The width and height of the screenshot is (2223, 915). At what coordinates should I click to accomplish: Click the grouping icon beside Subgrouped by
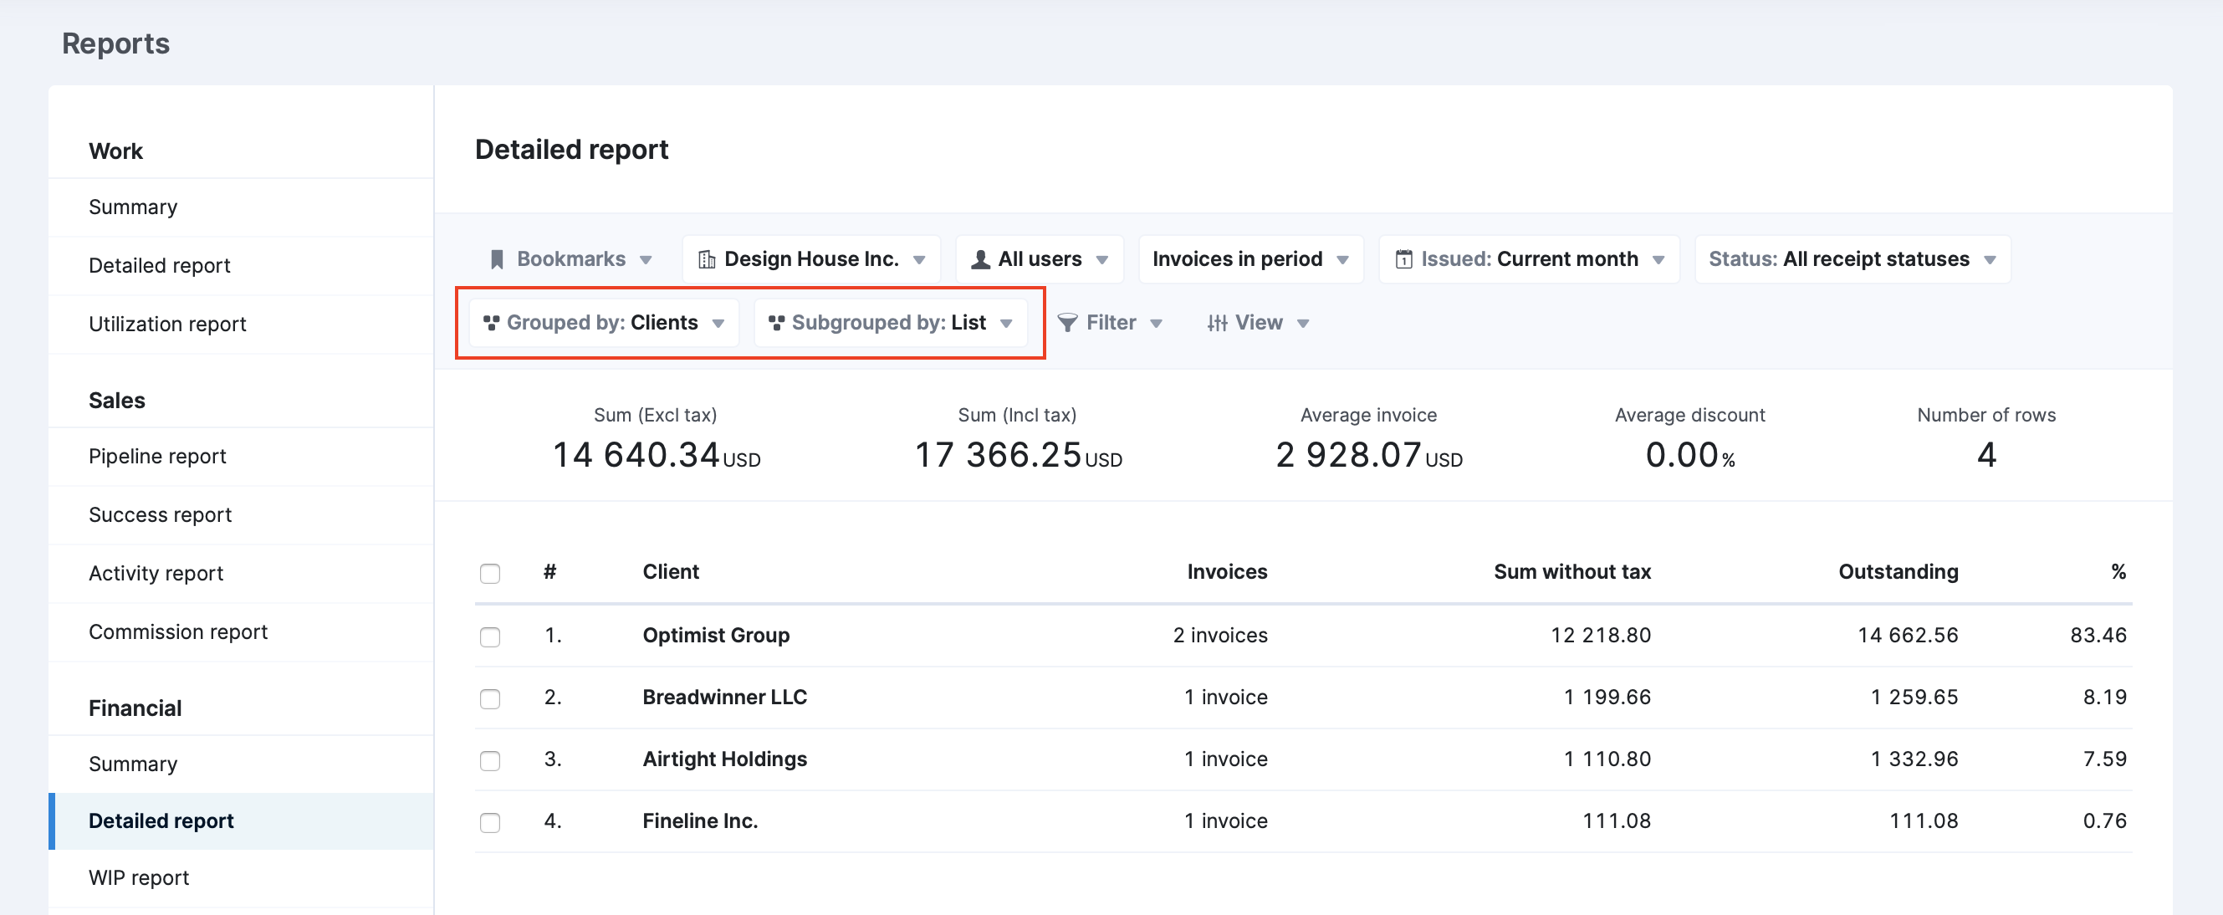coord(777,323)
